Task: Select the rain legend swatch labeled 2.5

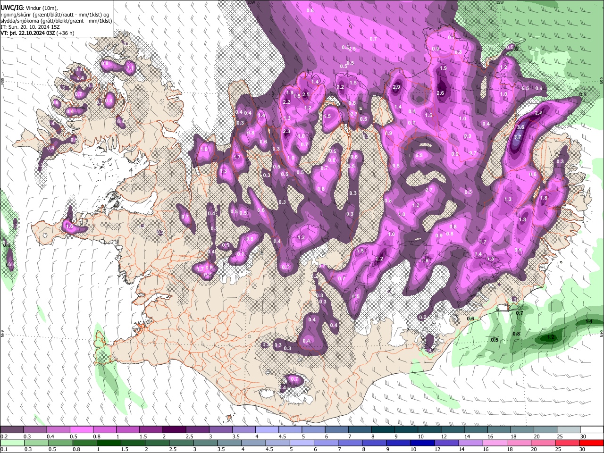Action: click(181, 443)
